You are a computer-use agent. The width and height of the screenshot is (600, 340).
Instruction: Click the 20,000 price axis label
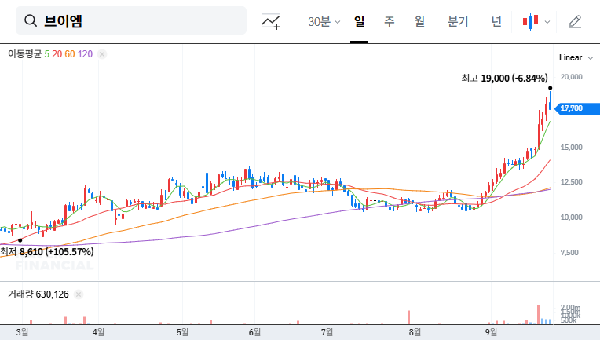(571, 77)
